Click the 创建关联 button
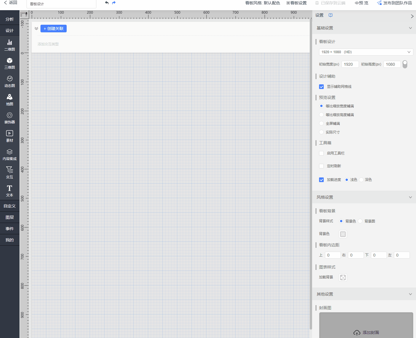 point(54,29)
